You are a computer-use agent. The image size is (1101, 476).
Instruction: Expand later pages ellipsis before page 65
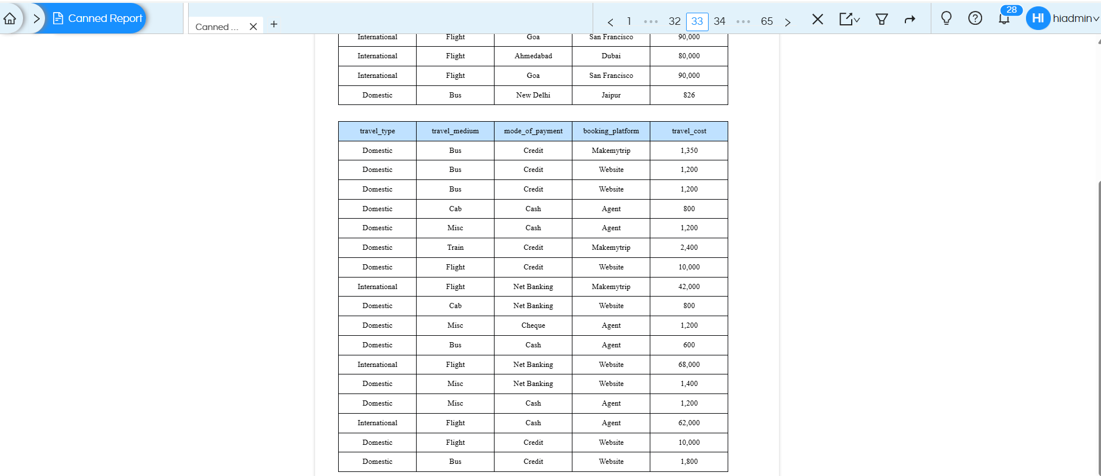743,22
